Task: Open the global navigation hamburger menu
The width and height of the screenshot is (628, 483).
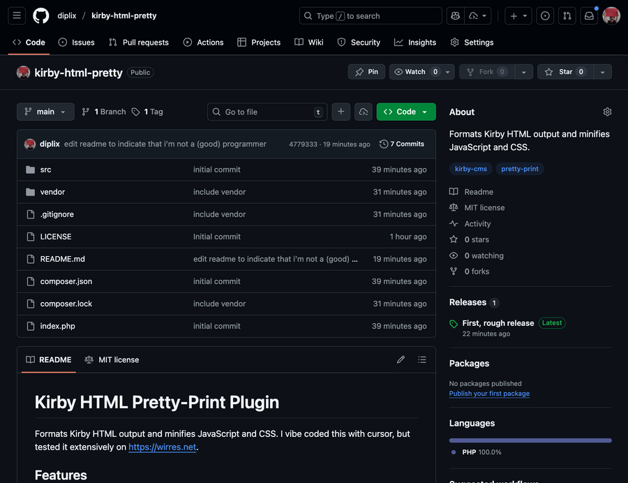Action: [x=17, y=15]
